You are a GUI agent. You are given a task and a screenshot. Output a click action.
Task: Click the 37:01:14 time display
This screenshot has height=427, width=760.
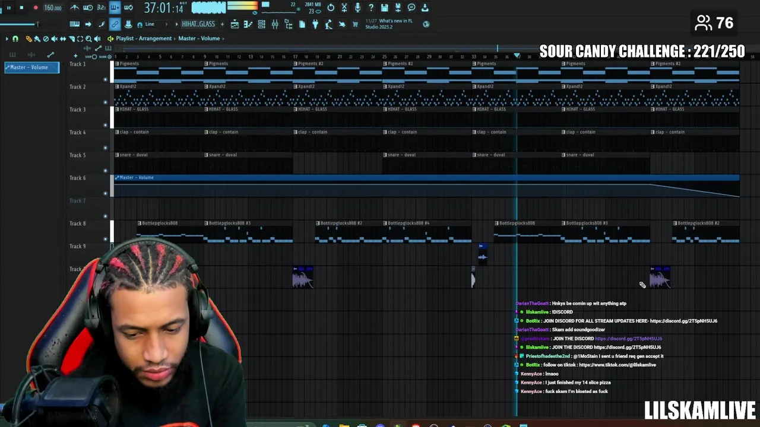(x=163, y=8)
